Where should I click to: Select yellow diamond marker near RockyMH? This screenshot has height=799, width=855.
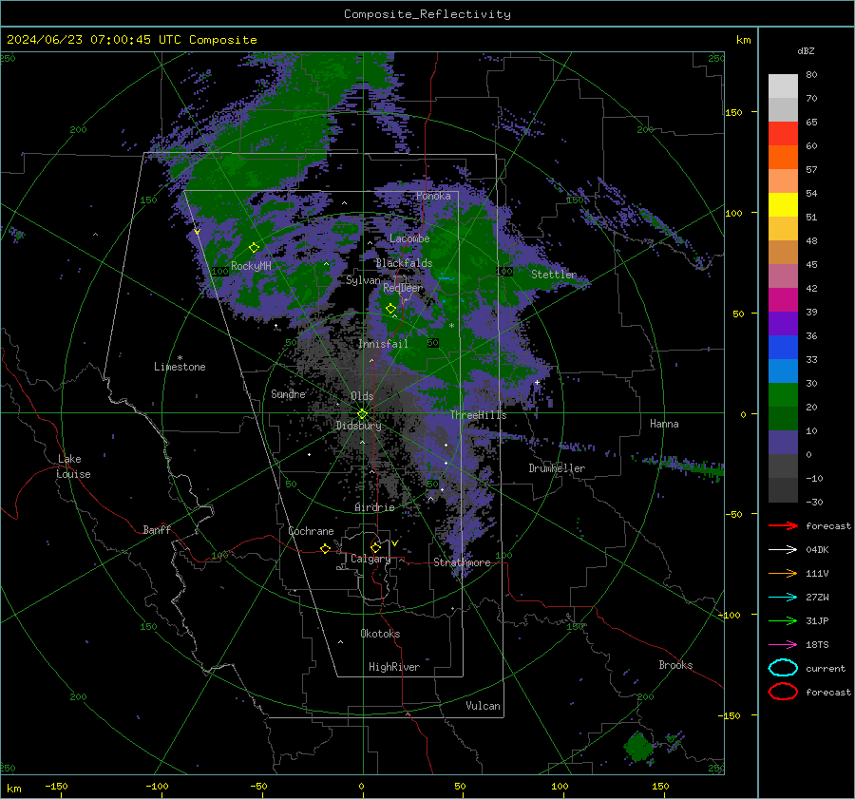(x=254, y=248)
